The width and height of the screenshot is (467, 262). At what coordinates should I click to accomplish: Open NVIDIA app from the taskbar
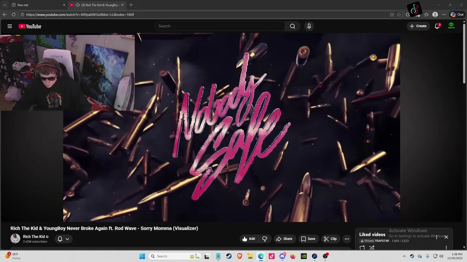(304, 256)
